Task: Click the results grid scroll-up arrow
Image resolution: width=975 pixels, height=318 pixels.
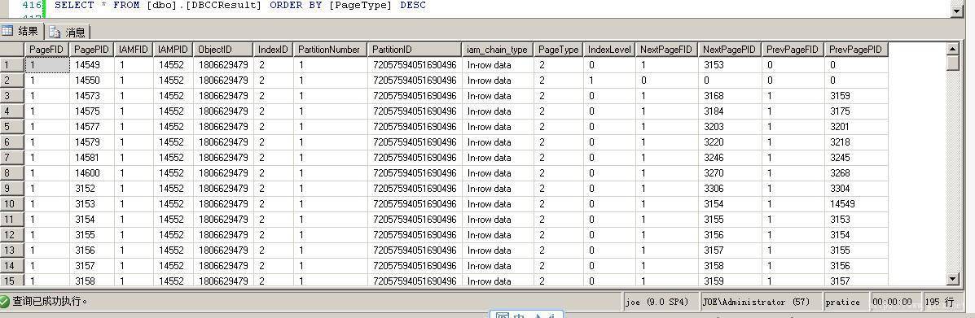Action: (953, 49)
